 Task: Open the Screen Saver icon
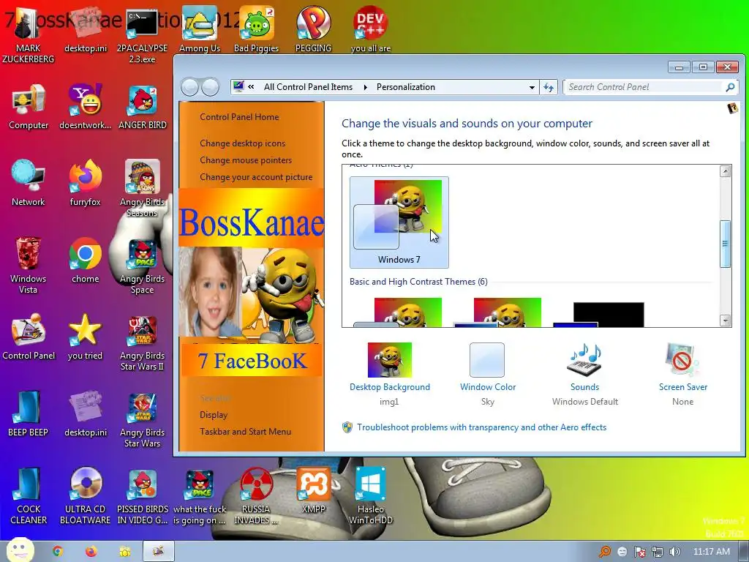point(682,360)
